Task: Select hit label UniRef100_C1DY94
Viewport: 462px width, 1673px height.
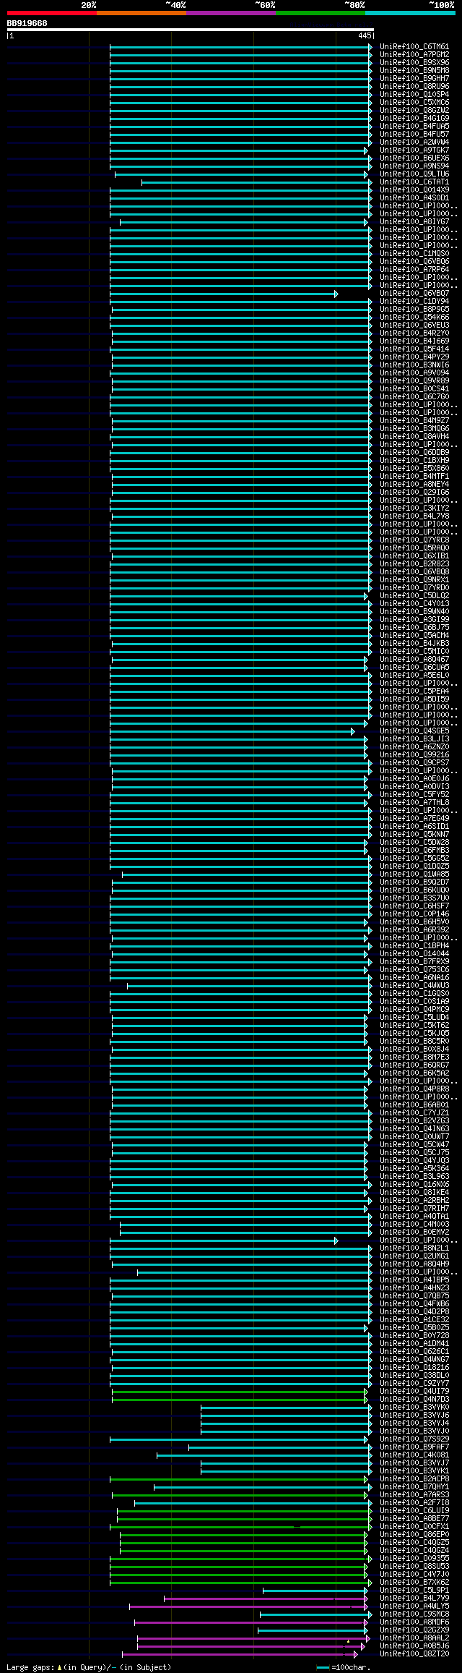Action: click(x=414, y=302)
